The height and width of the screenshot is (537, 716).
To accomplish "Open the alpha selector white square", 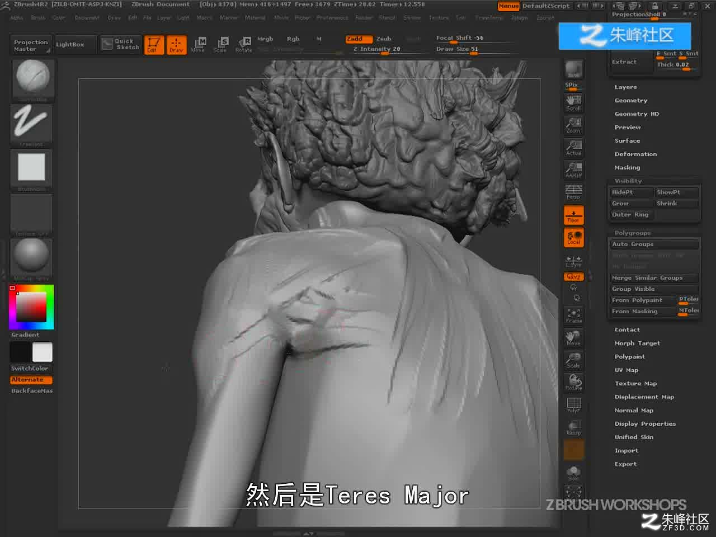I will [x=32, y=168].
